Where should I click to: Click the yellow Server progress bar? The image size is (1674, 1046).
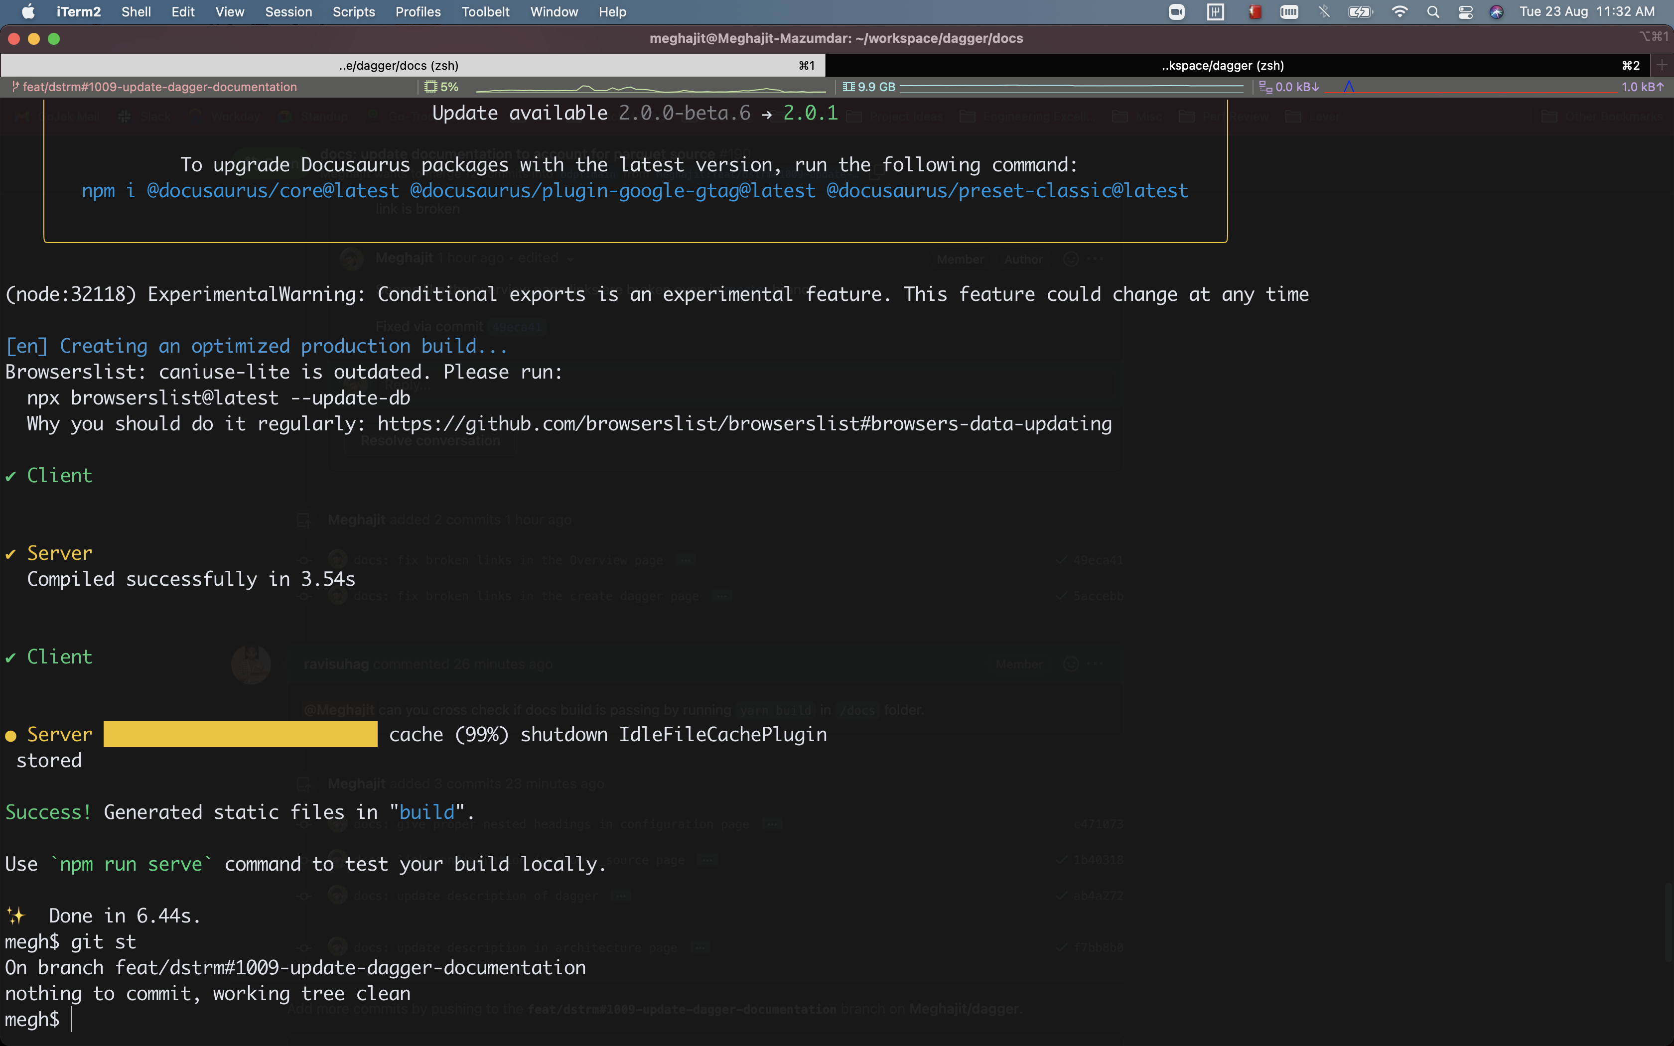[240, 734]
